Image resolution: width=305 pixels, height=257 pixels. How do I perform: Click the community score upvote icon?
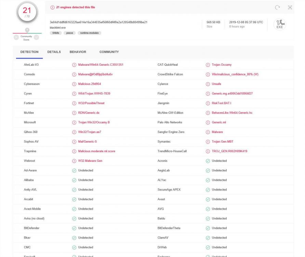36,37
